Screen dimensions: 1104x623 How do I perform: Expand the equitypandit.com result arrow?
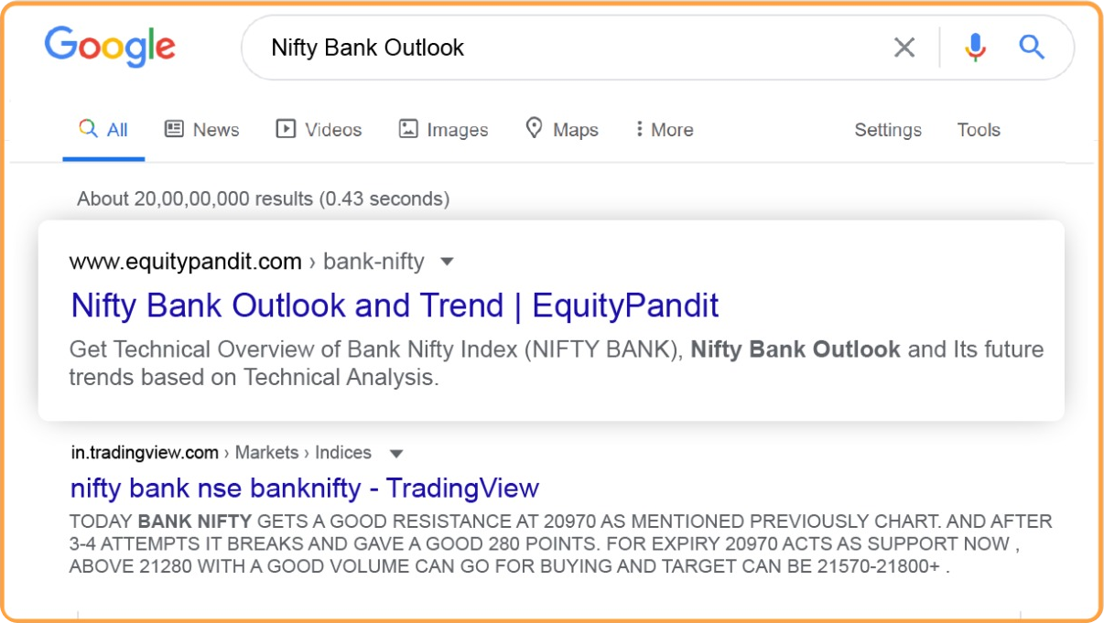click(x=447, y=262)
